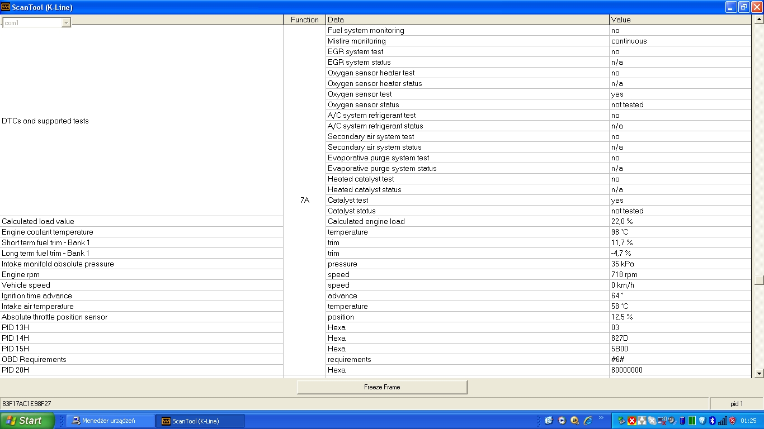Select the 'PID 15H' row

142,349
